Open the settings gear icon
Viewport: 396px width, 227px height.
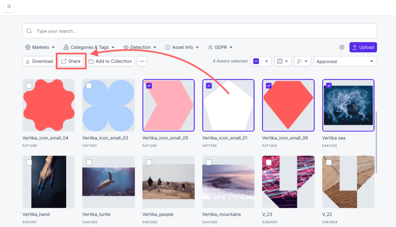pos(342,47)
